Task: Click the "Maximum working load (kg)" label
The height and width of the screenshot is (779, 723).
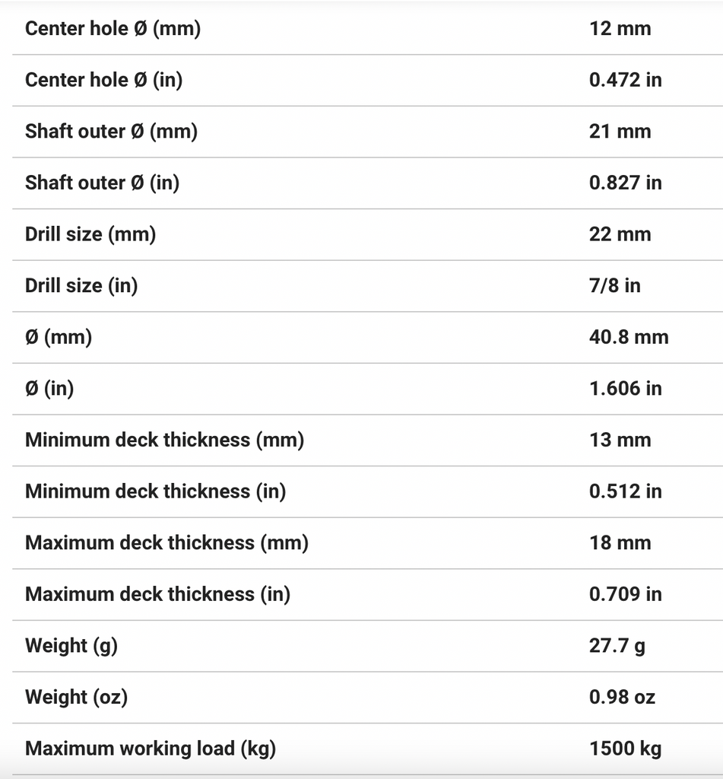Action: [151, 749]
